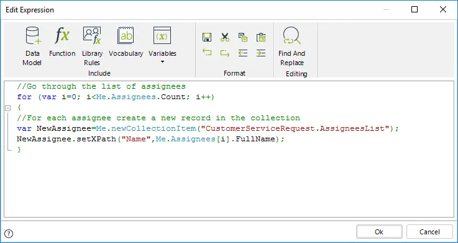
Task: Expand the Variables dropdown arrow
Action: point(162,62)
